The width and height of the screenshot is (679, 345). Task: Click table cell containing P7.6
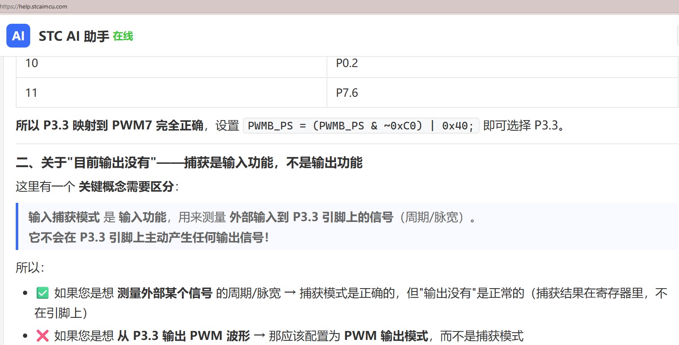502,93
